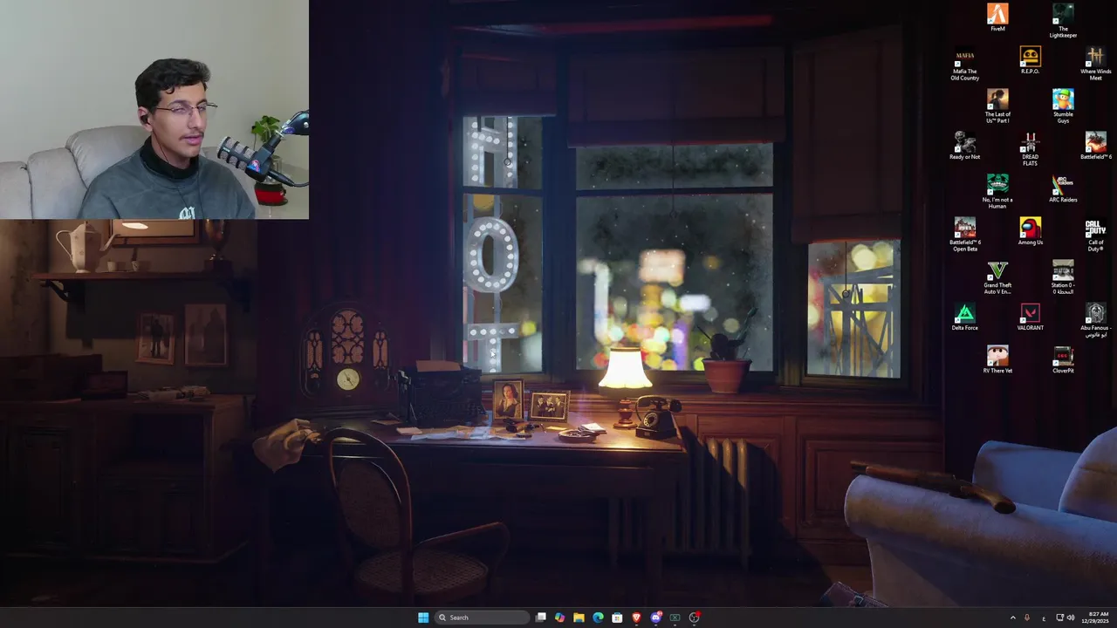Open Microsoft Store from the taskbar
The height and width of the screenshot is (628, 1117).
[617, 618]
